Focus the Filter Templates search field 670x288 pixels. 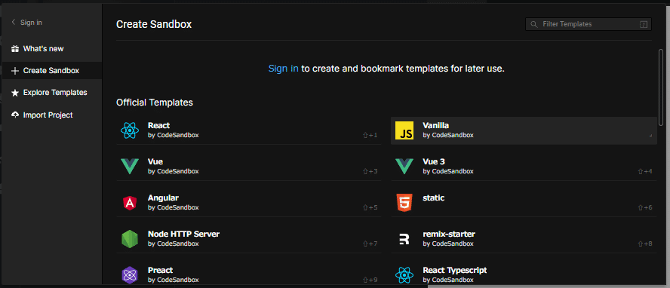(589, 24)
